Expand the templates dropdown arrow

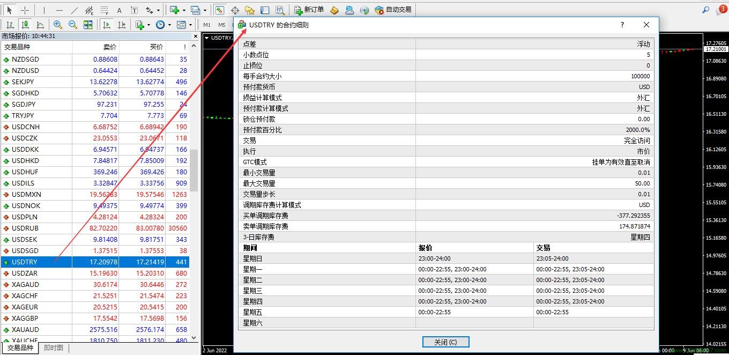point(190,25)
